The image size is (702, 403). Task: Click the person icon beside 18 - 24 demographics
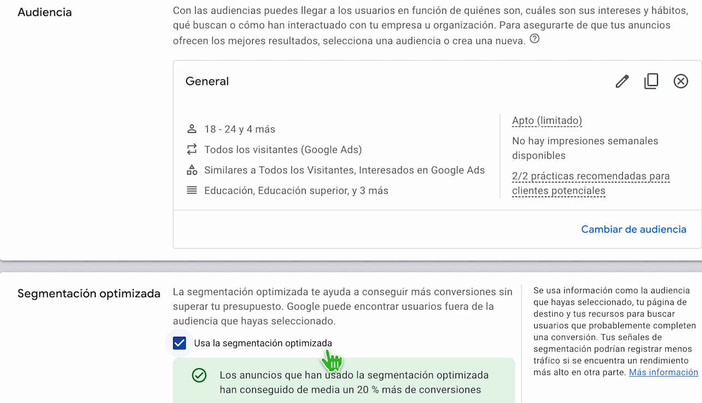tap(191, 129)
